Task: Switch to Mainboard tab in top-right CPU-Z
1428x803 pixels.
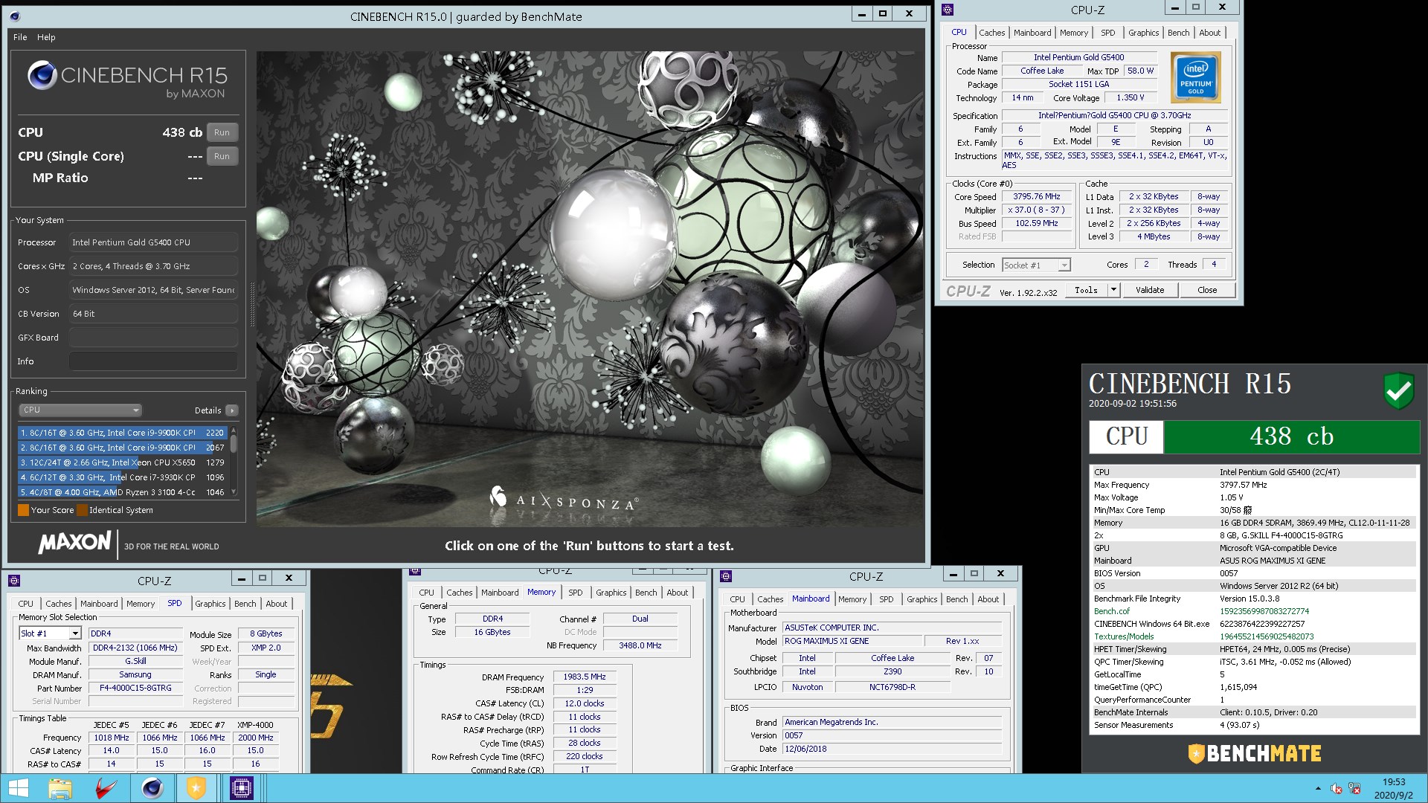Action: click(x=1032, y=33)
